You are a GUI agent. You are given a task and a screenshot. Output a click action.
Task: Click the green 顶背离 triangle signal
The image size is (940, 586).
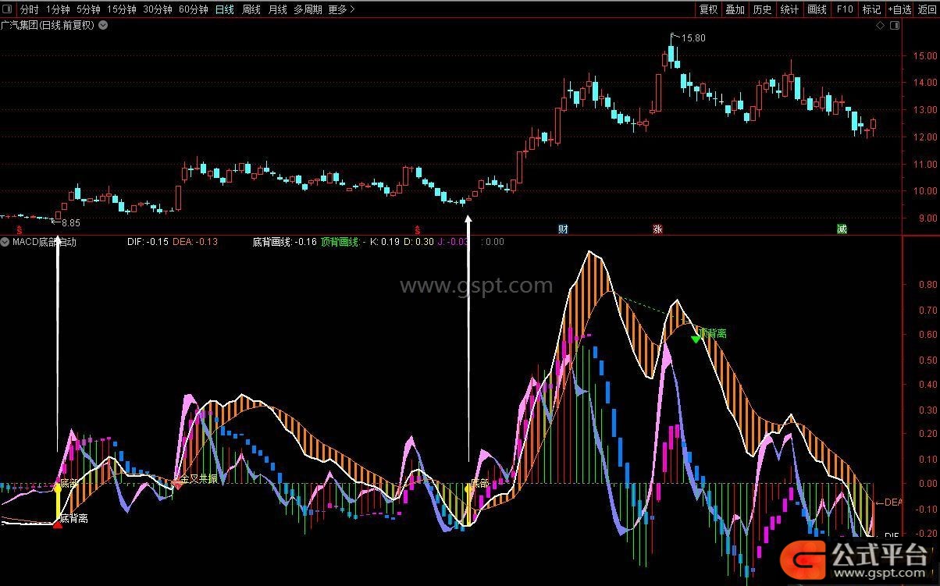pos(696,339)
